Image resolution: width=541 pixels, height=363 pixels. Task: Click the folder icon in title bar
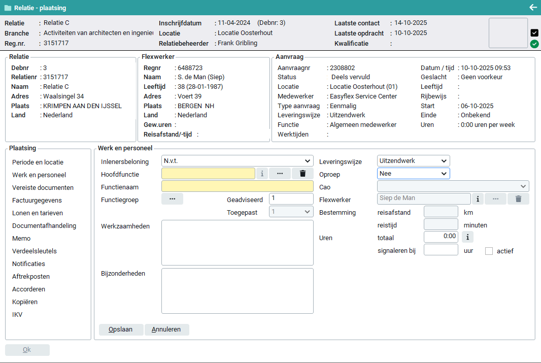8,8
